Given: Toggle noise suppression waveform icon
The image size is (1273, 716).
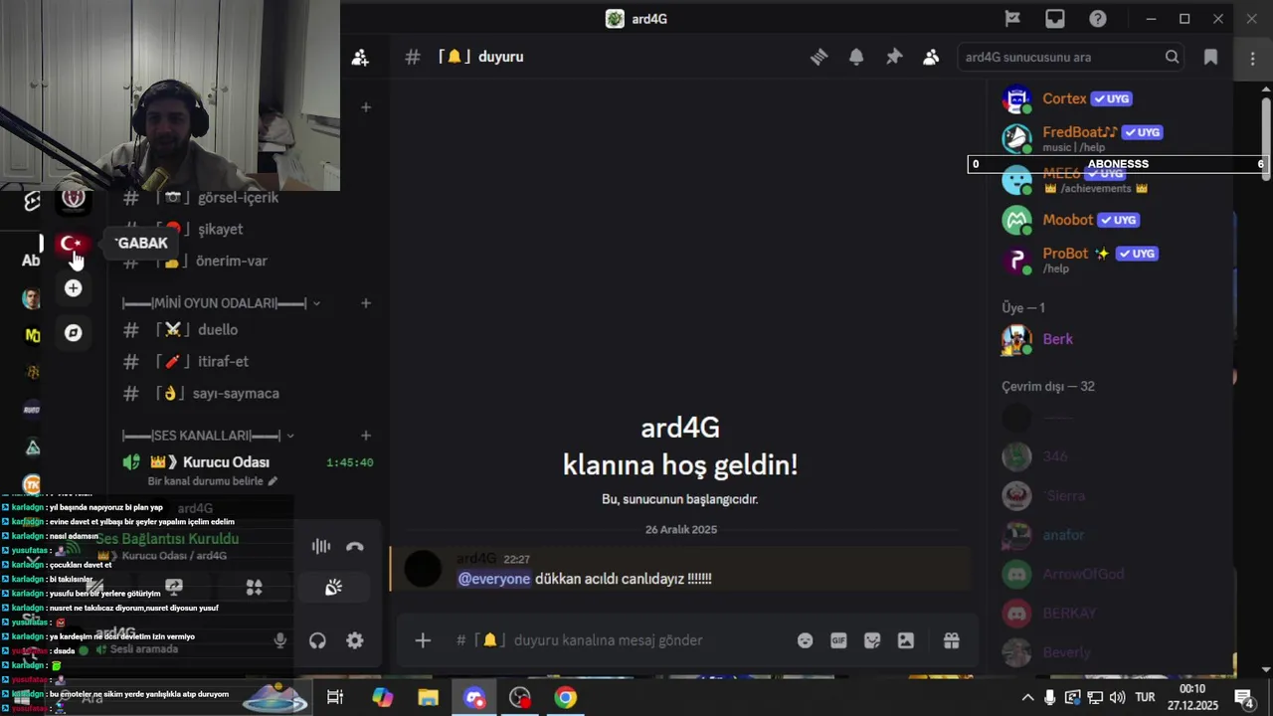Looking at the screenshot, I should coord(320,546).
